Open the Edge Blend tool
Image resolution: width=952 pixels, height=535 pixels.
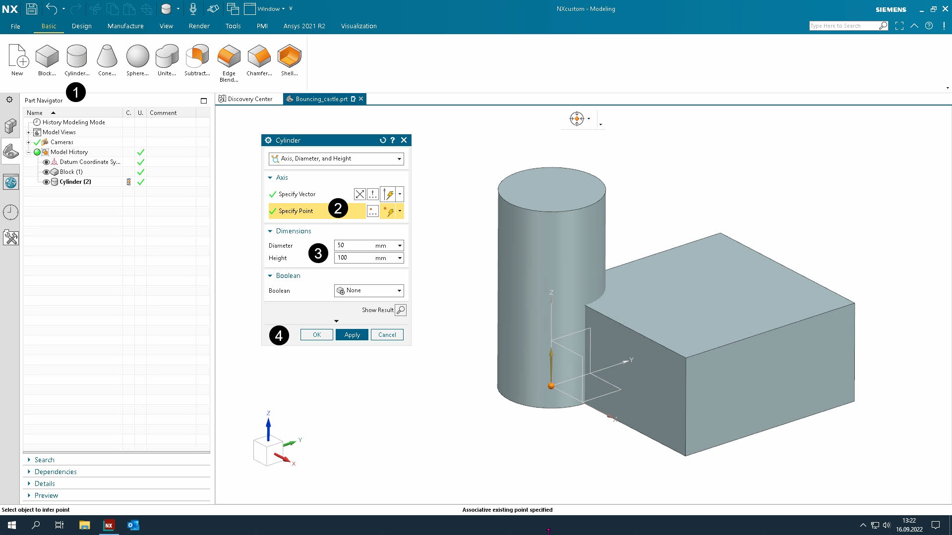coord(229,56)
